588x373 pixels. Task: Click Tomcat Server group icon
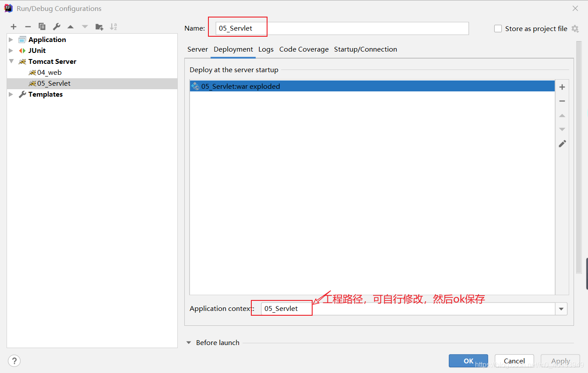point(22,62)
